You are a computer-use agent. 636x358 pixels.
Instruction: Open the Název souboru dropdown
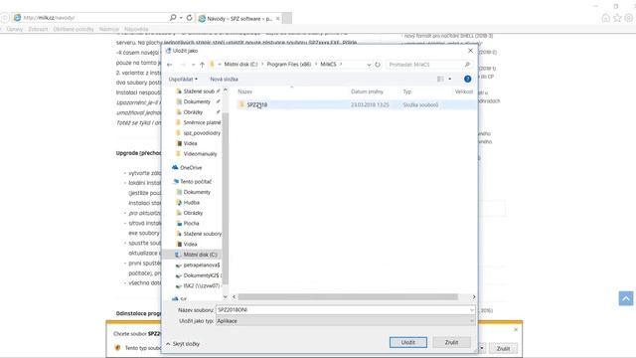[472, 310]
